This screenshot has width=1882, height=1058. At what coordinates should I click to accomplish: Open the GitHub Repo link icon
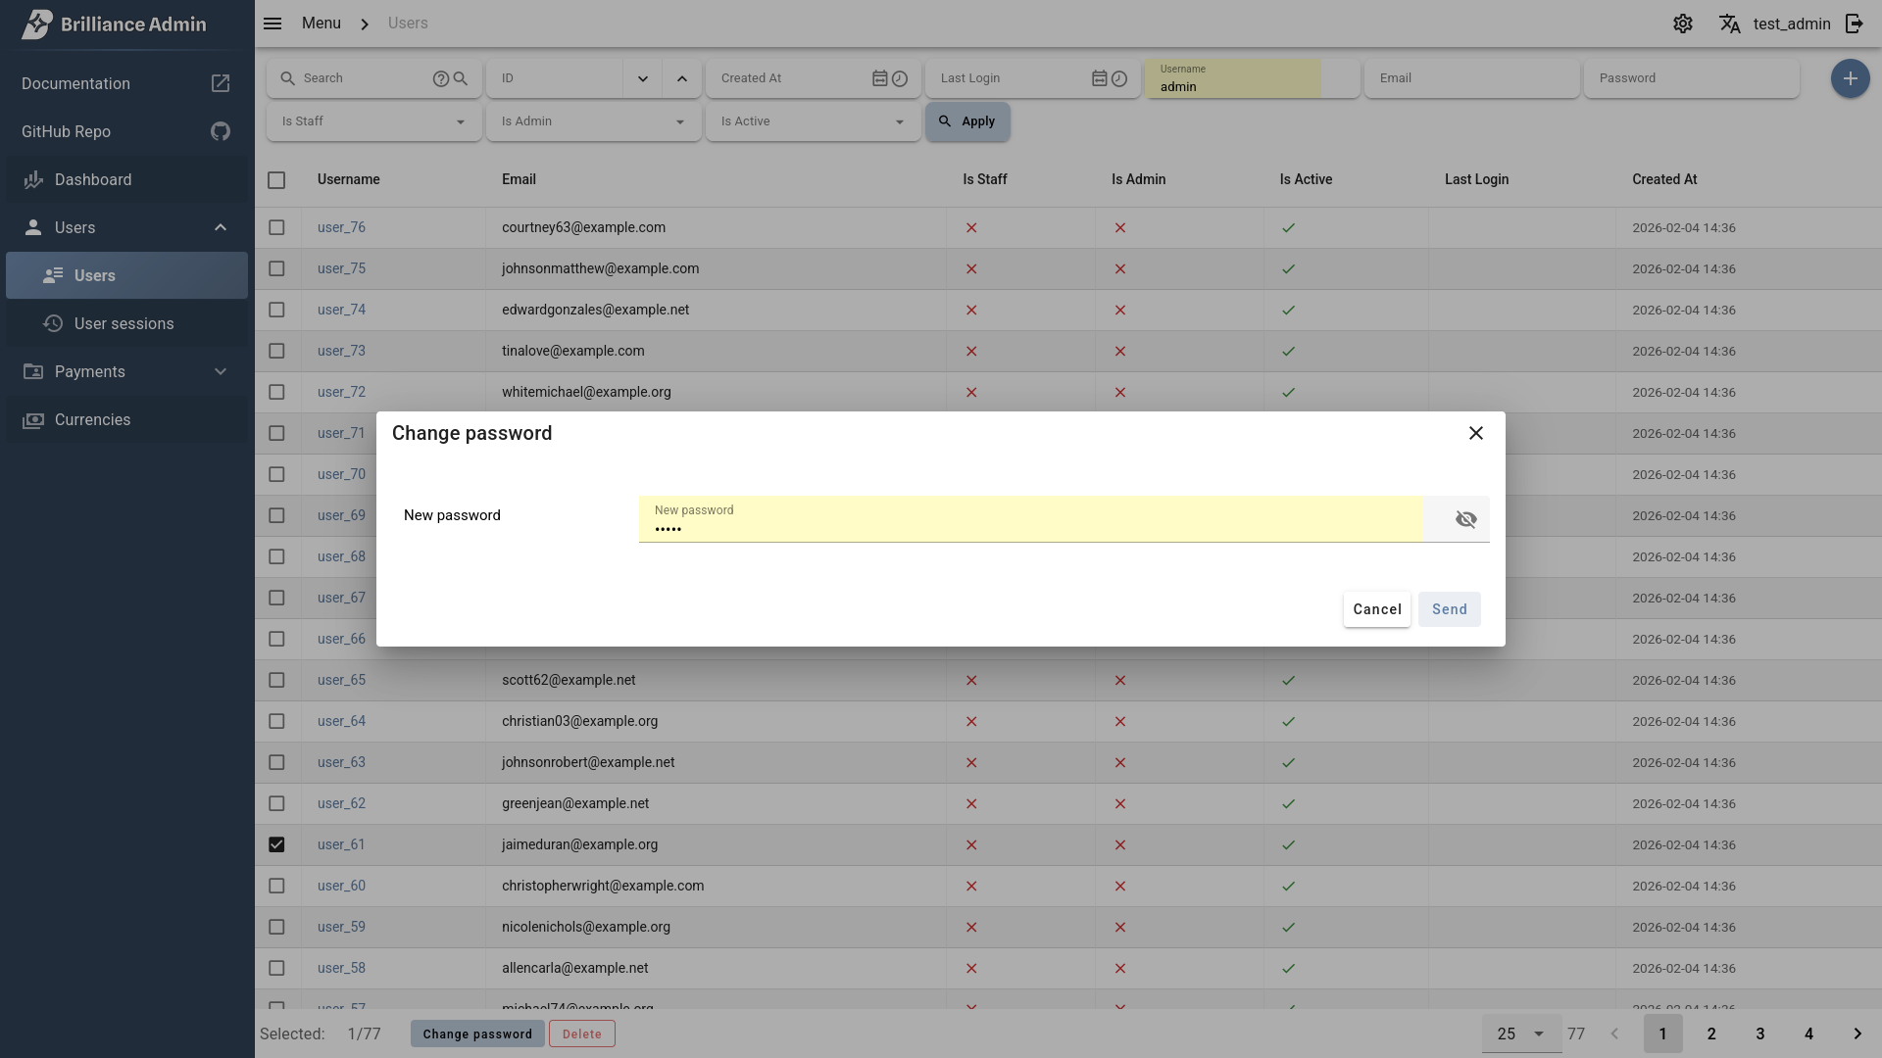pyautogui.click(x=221, y=131)
